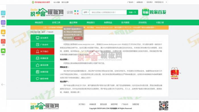Image resolution: width=199 pixels, height=112 pixels.
Task: Open the red flame 工具 sidebar icon
Action: click(3, 41)
